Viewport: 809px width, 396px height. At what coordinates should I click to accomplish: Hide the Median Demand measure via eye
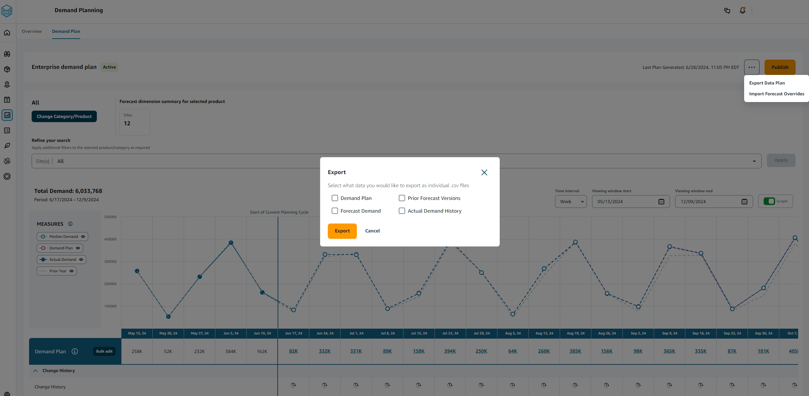[x=83, y=237]
